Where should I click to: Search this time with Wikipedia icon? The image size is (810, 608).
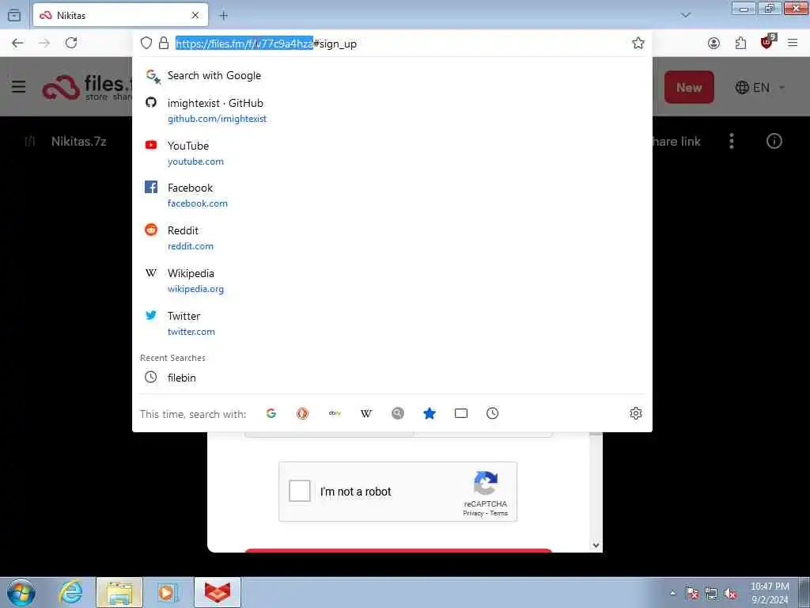tap(366, 413)
